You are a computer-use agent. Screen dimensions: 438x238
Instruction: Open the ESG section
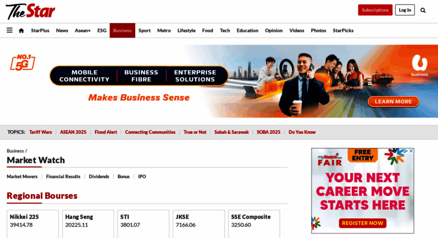(101, 30)
